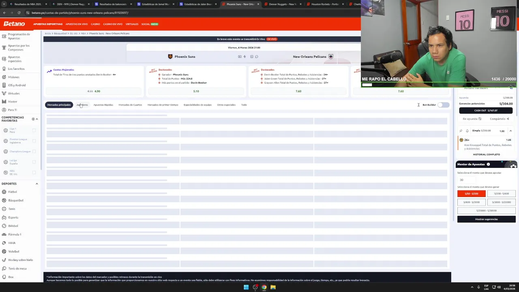Select the S/20000 - S/30000 amount option

(x=486, y=210)
